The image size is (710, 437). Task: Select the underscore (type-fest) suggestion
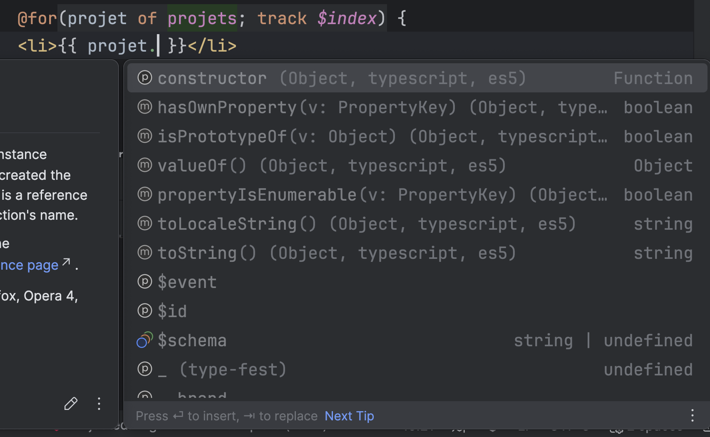click(223, 370)
